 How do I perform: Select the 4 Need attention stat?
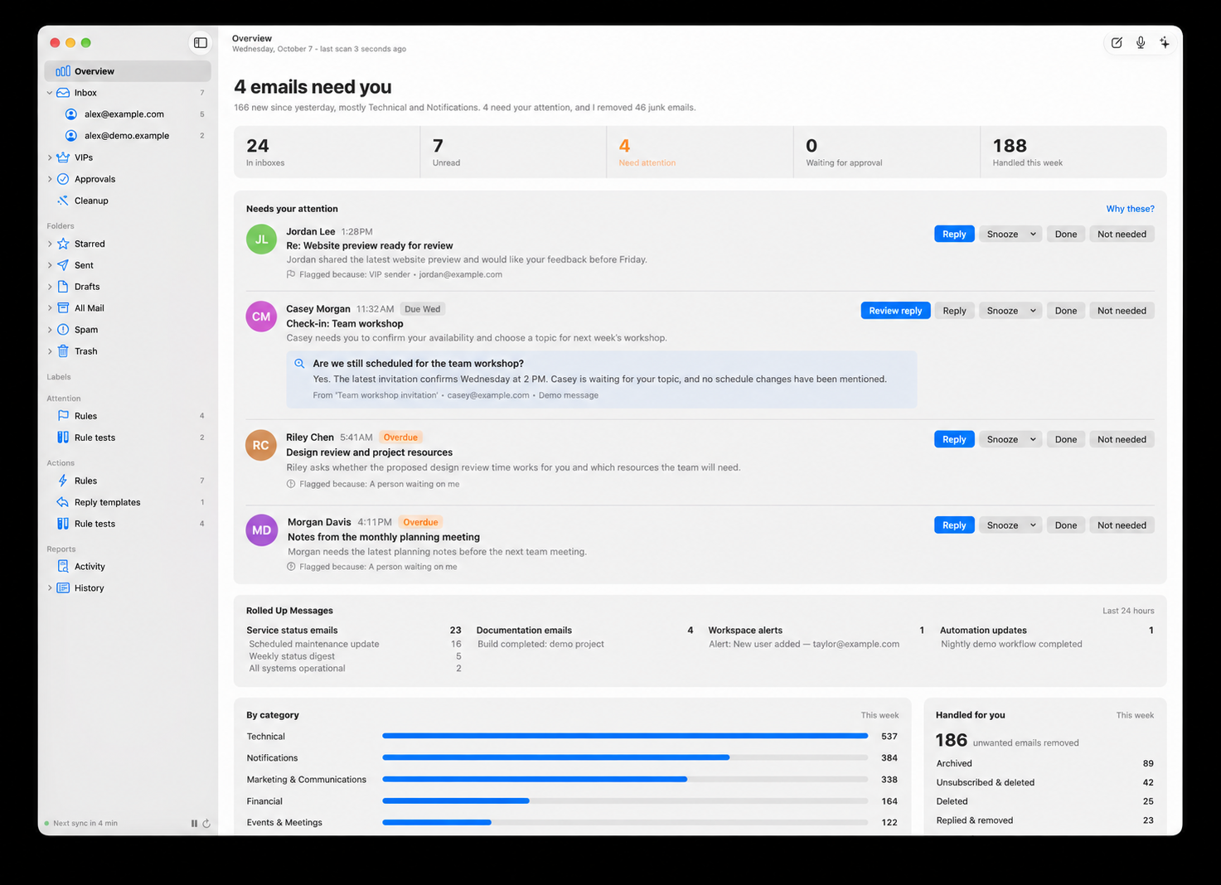pos(700,152)
